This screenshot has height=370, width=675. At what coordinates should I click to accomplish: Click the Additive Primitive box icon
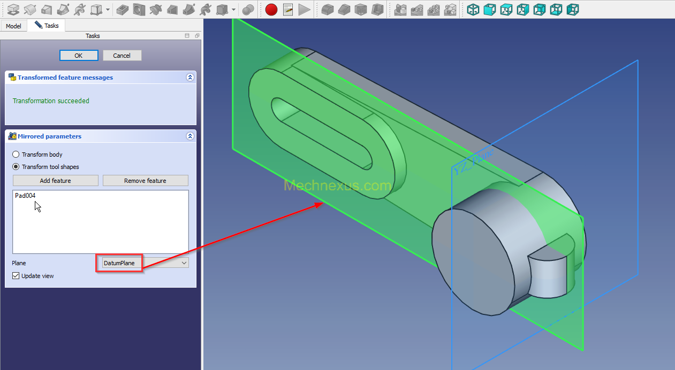point(96,9)
